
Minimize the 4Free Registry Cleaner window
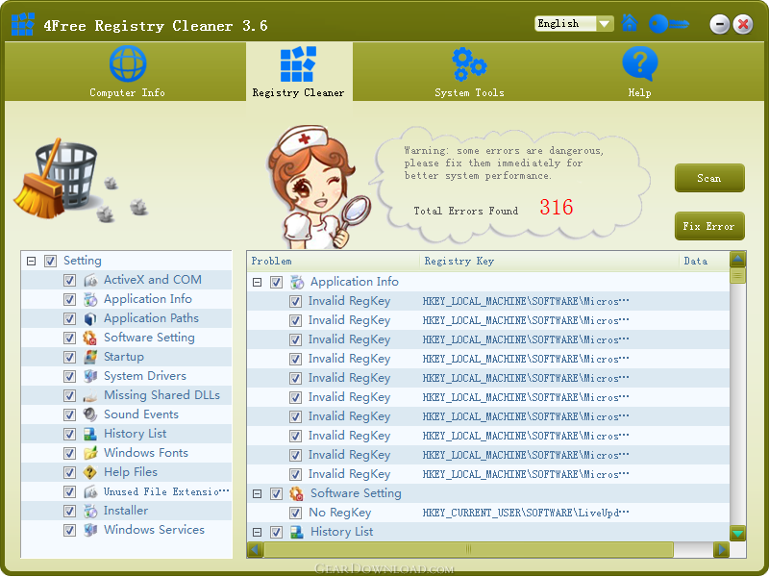(719, 23)
